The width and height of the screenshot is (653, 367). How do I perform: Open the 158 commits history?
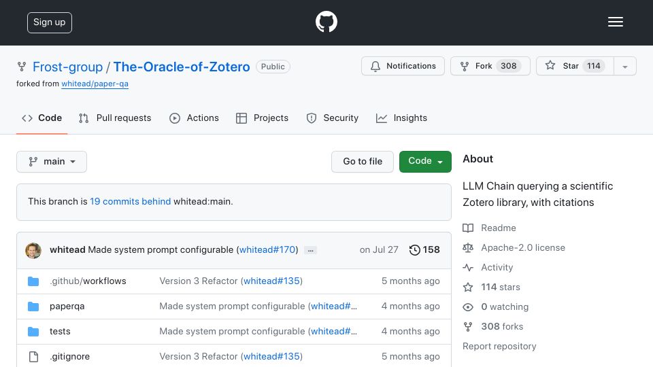click(424, 249)
